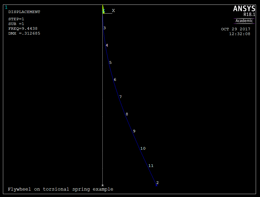Image resolution: width=260 pixels, height=197 pixels.
Task: Click the SUB =1 legend entry
Action: click(16, 24)
